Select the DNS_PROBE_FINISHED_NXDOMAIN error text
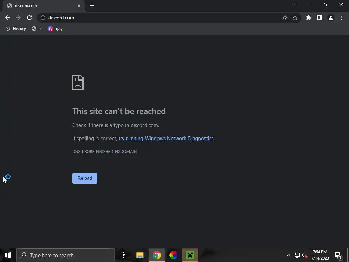 coord(104,152)
